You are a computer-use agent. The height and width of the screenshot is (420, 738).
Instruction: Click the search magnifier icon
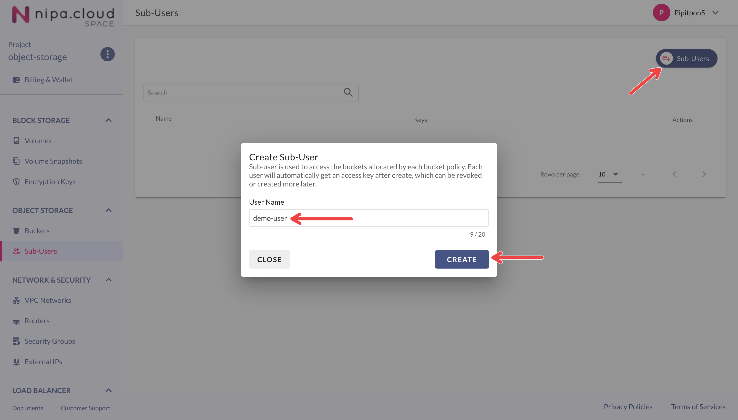point(348,93)
